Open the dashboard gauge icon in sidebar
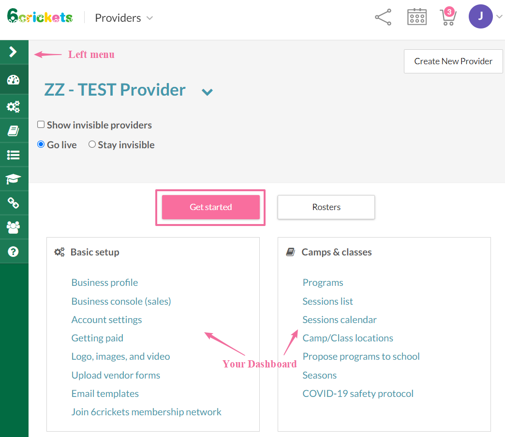Viewport: 505px width, 437px height. click(x=14, y=80)
